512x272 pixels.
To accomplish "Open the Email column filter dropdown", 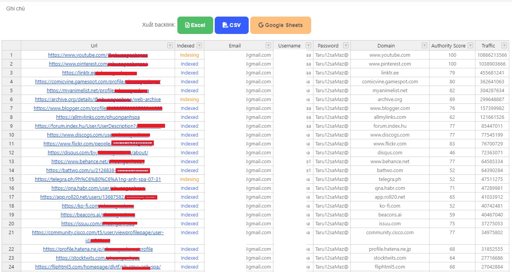I will point(268,46).
